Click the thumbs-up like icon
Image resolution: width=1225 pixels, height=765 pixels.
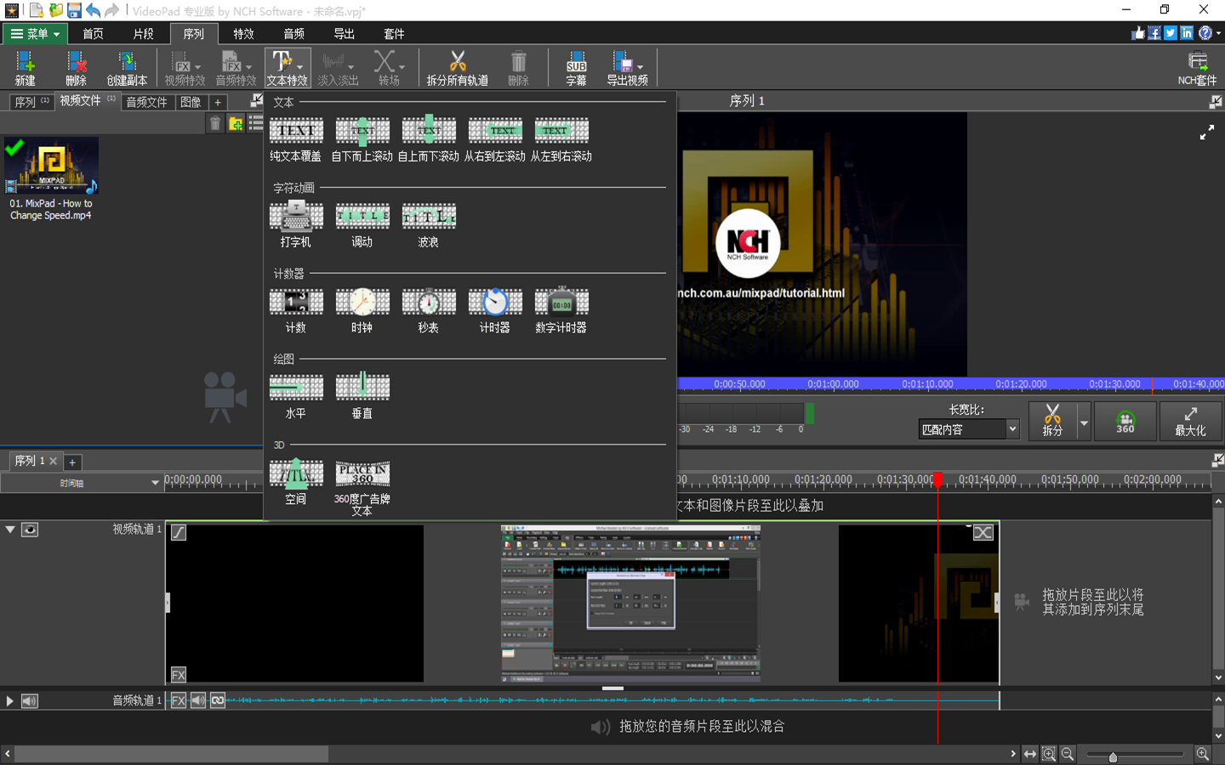pyautogui.click(x=1138, y=33)
